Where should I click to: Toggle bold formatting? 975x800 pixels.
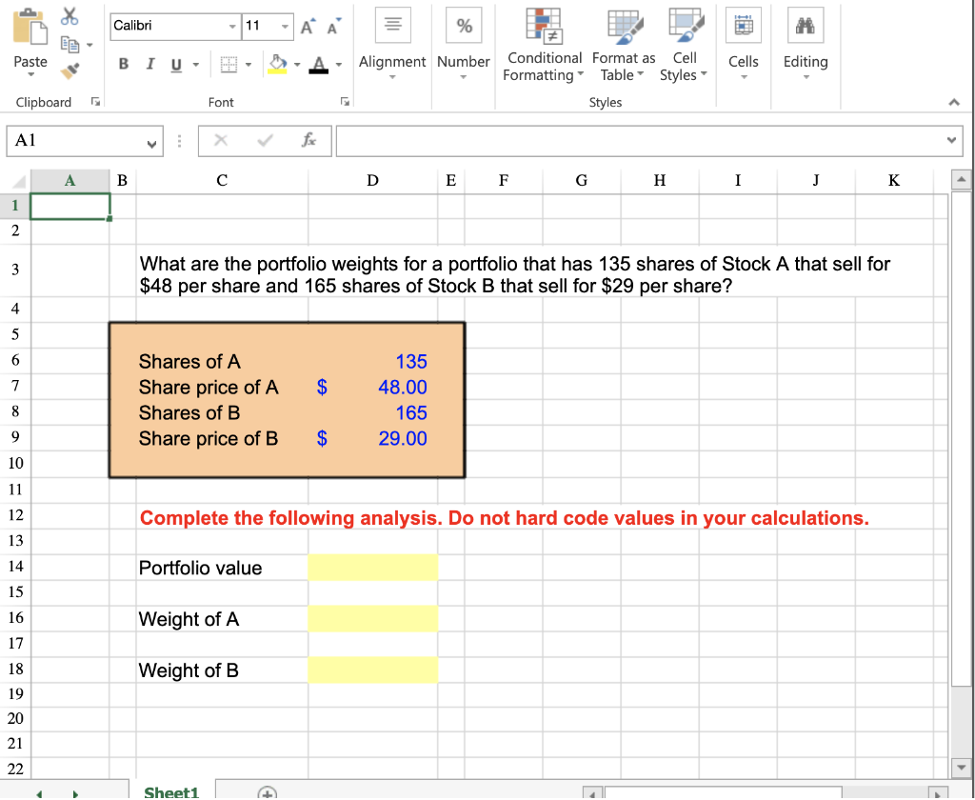(x=123, y=62)
